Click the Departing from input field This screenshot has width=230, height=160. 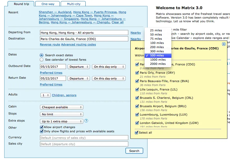[x=84, y=33]
